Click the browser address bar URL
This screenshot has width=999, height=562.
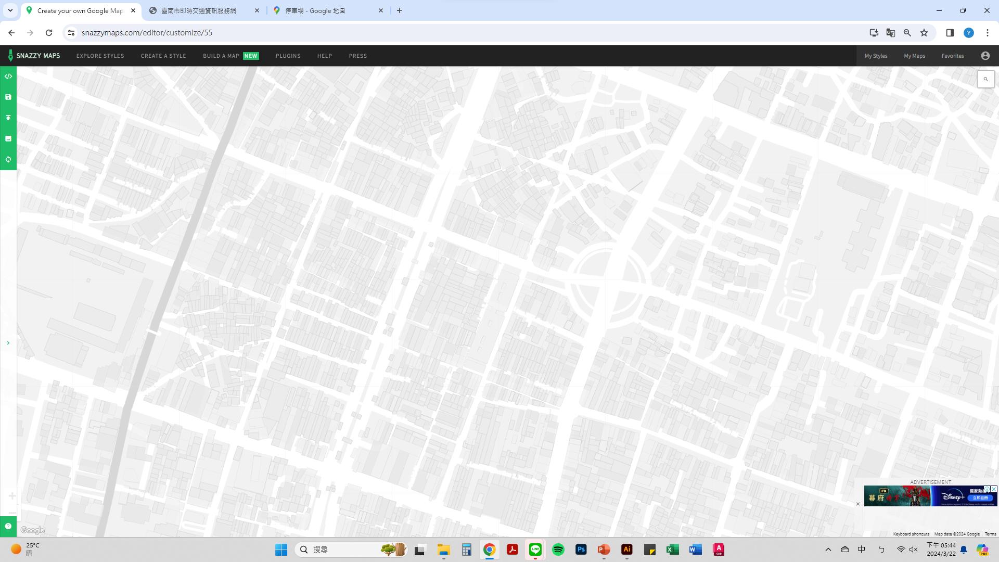(147, 33)
